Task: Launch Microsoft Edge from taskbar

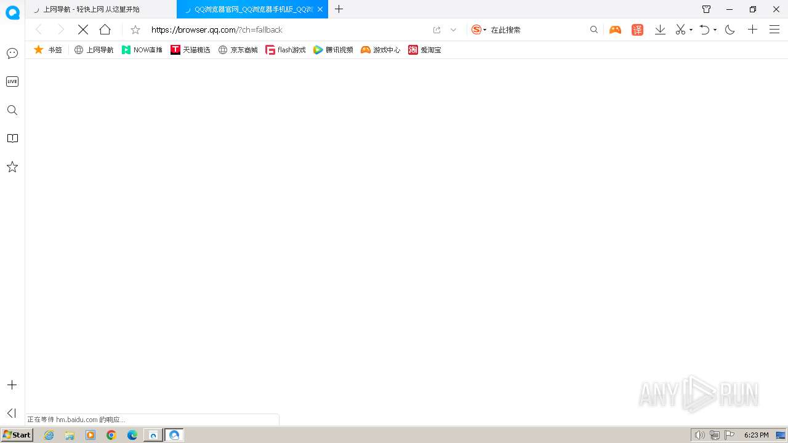Action: pos(132,435)
